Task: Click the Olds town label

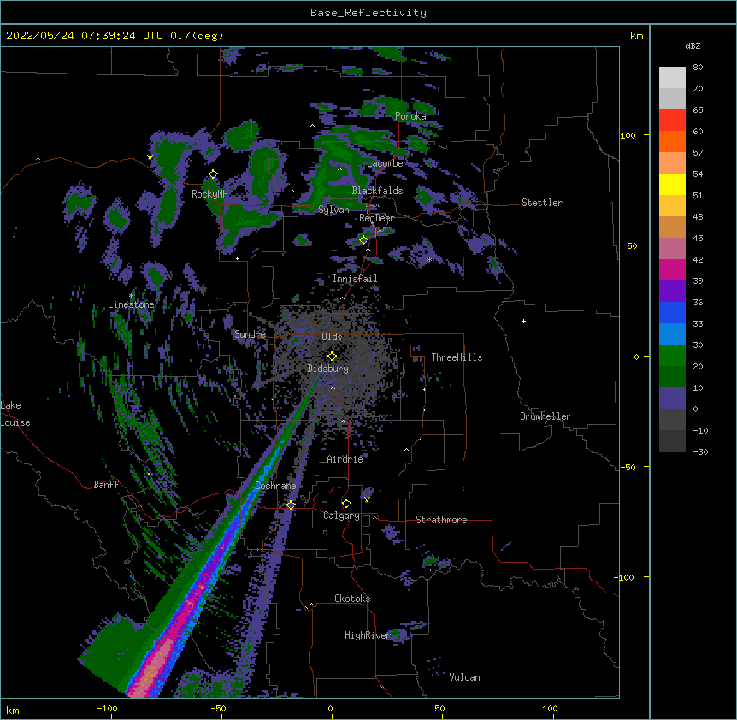Action: tap(332, 337)
